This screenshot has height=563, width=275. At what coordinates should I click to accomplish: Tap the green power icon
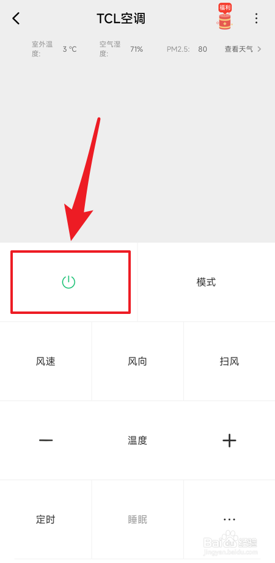(x=68, y=282)
